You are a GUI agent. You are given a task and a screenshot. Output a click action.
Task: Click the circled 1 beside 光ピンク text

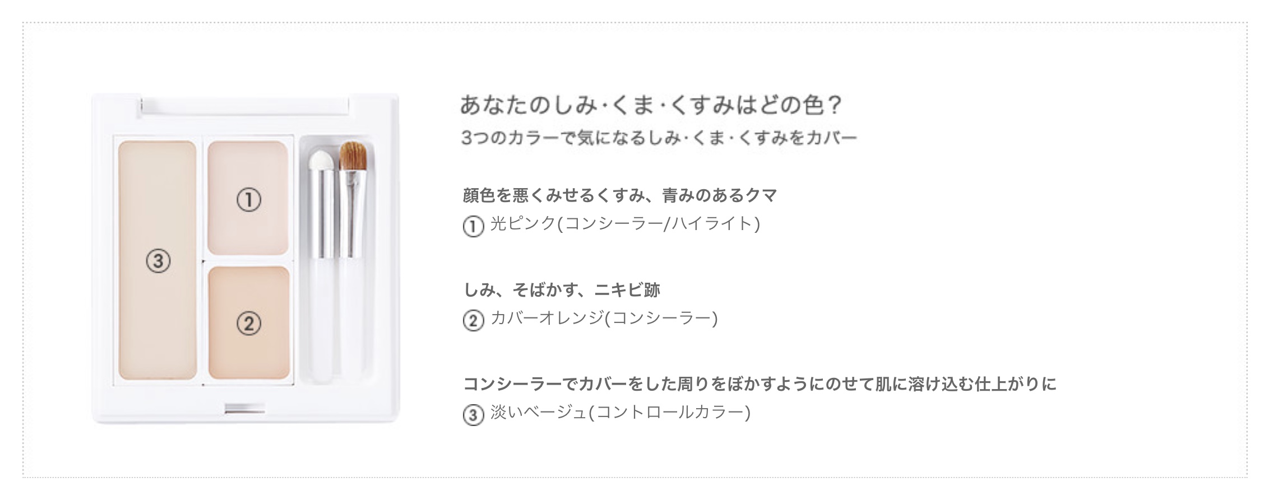473,227
